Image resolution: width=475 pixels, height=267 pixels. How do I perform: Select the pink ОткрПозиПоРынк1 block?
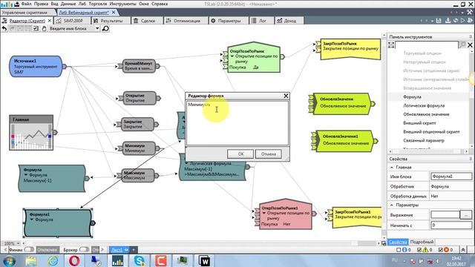coord(285,214)
